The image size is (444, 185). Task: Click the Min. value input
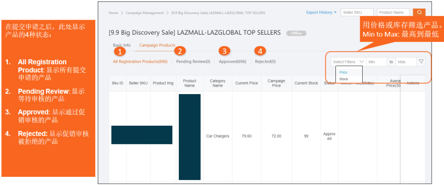tap(376, 62)
